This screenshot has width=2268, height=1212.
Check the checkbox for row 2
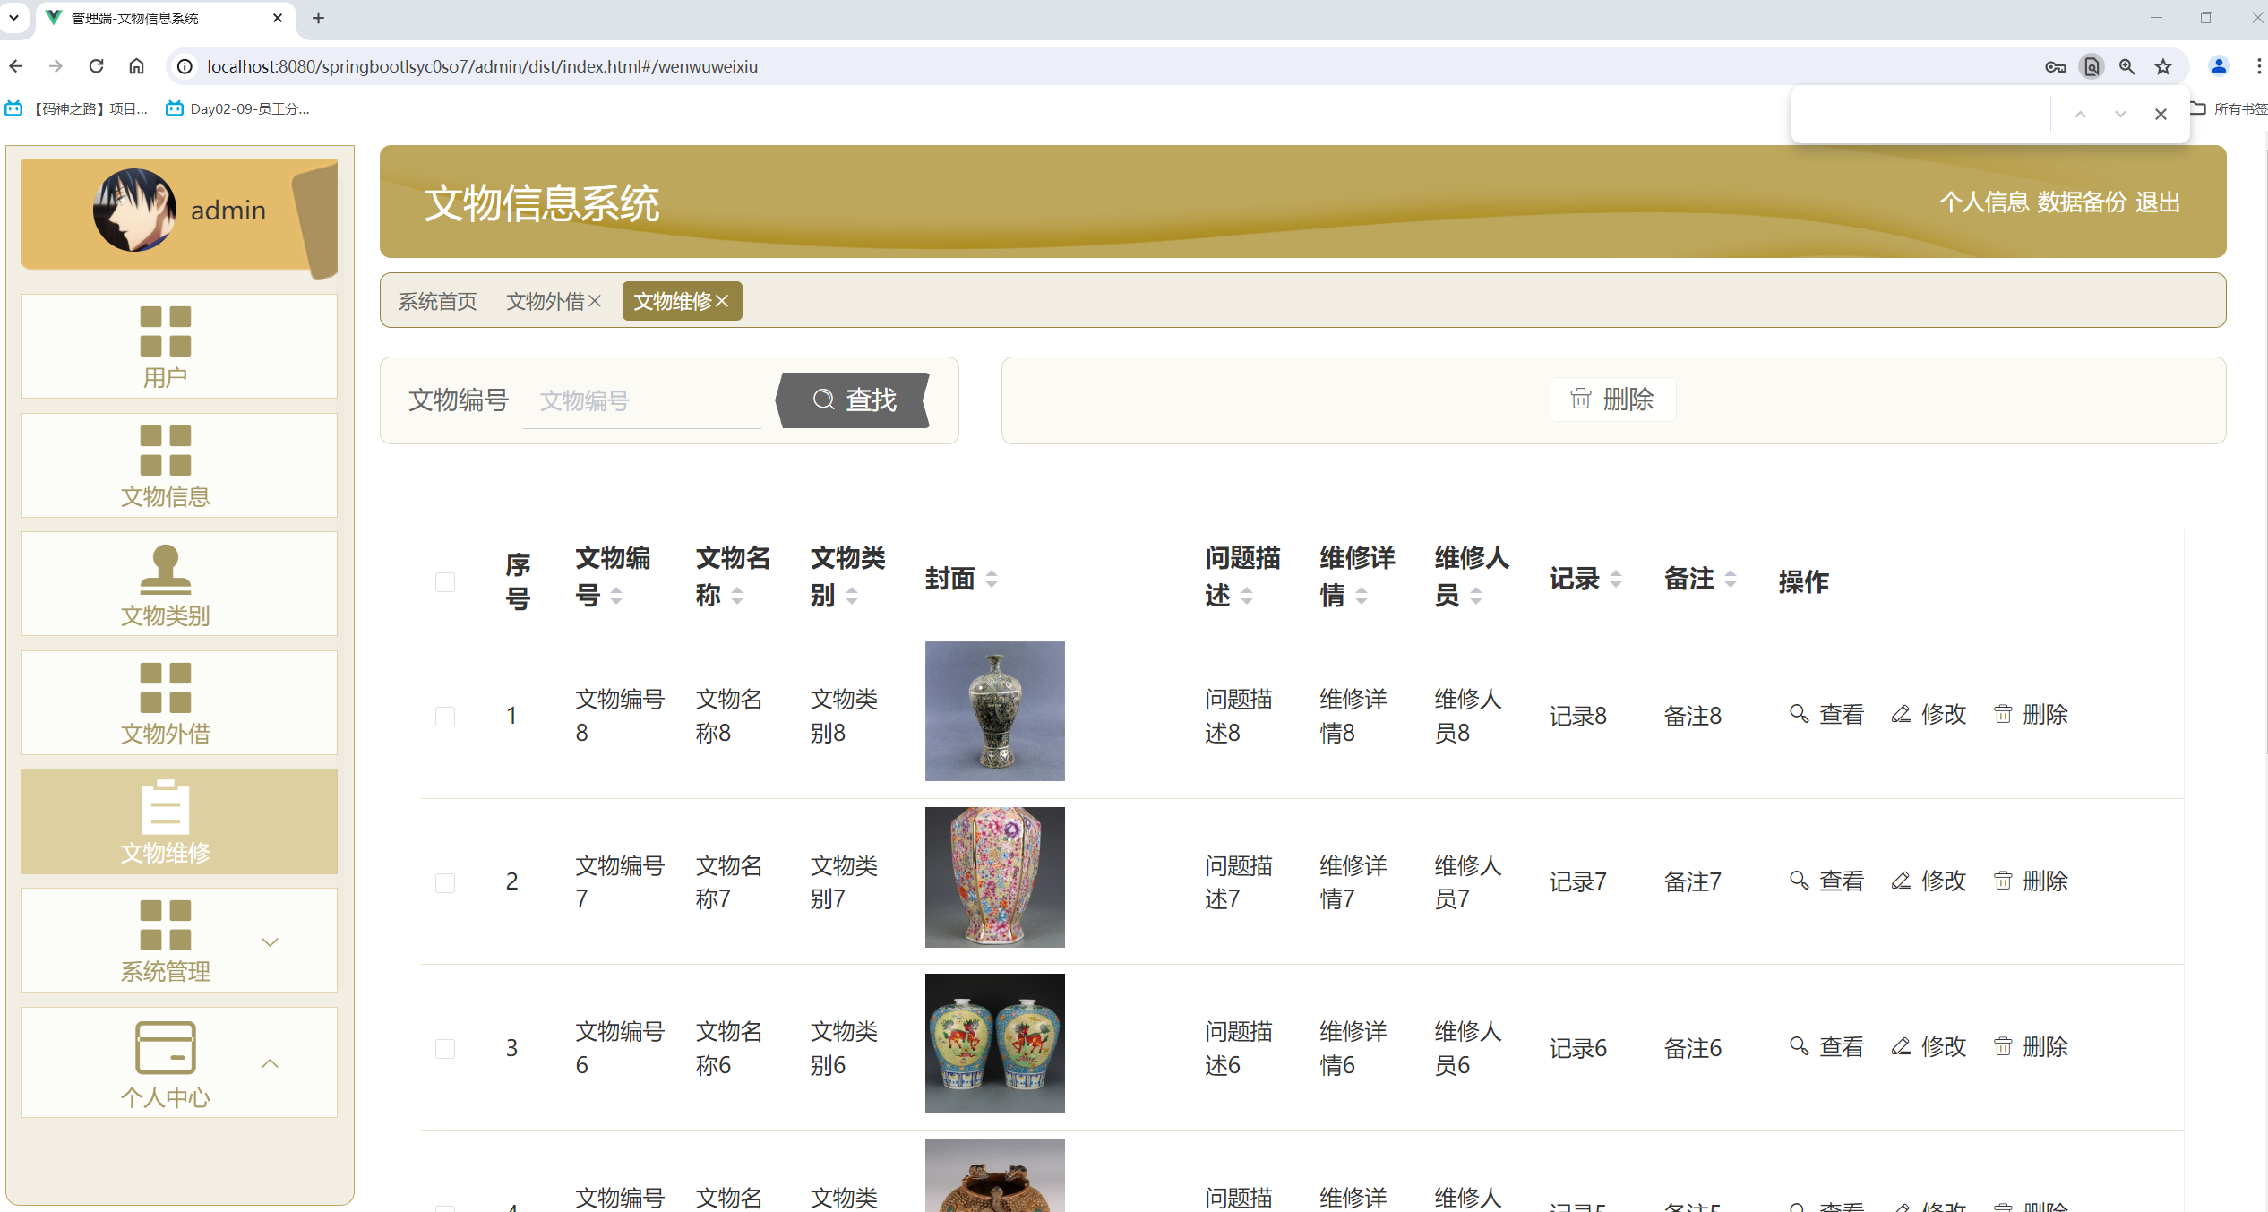tap(445, 881)
